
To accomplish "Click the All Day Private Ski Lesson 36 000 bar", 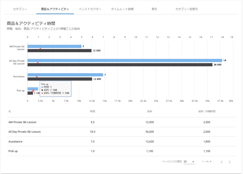I will [120, 65].
